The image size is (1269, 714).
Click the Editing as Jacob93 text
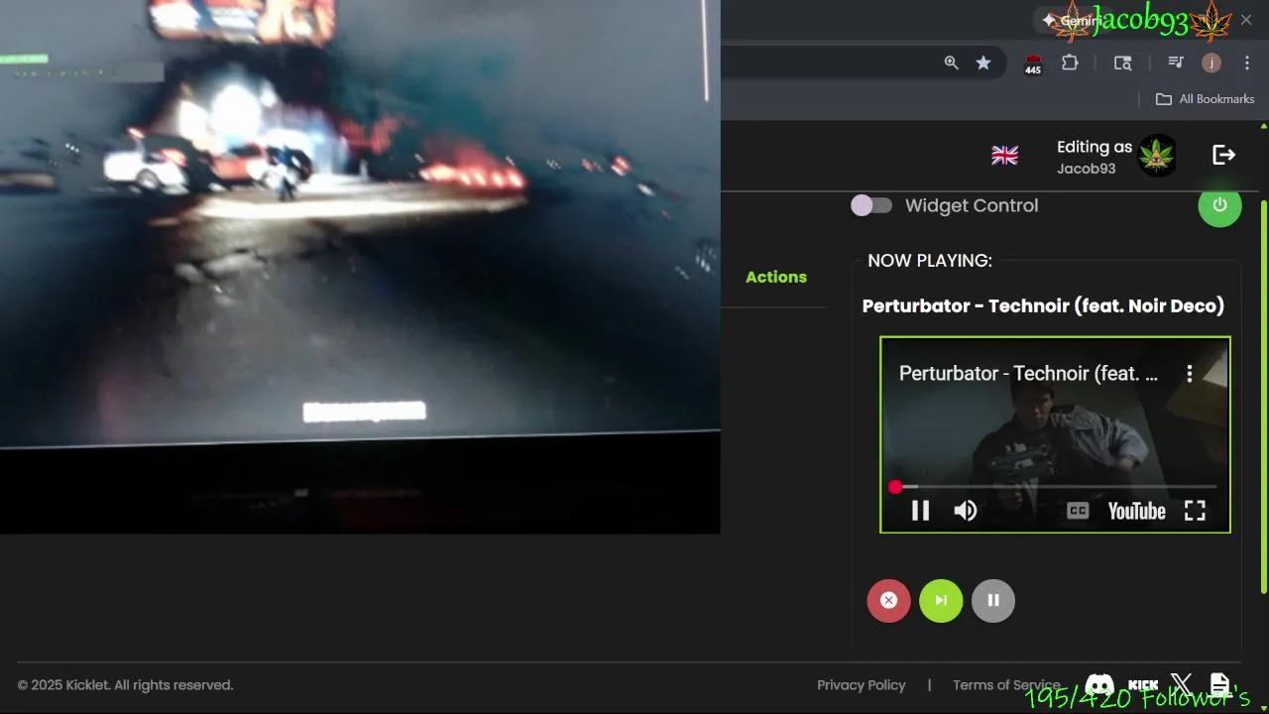(1095, 157)
